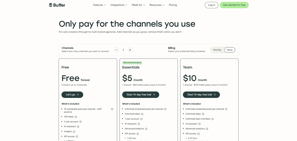Viewport: 297px width, 141px height.
Task: Click info icon next to Team API access
Action: [x=198, y=134]
